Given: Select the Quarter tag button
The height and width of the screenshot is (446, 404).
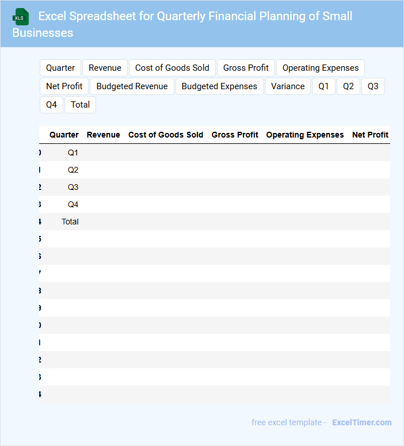Looking at the screenshot, I should pyautogui.click(x=60, y=68).
